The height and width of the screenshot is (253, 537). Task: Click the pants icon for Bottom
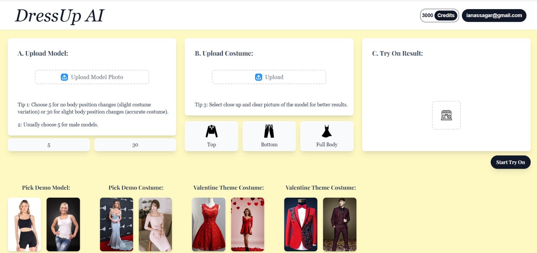pyautogui.click(x=269, y=131)
